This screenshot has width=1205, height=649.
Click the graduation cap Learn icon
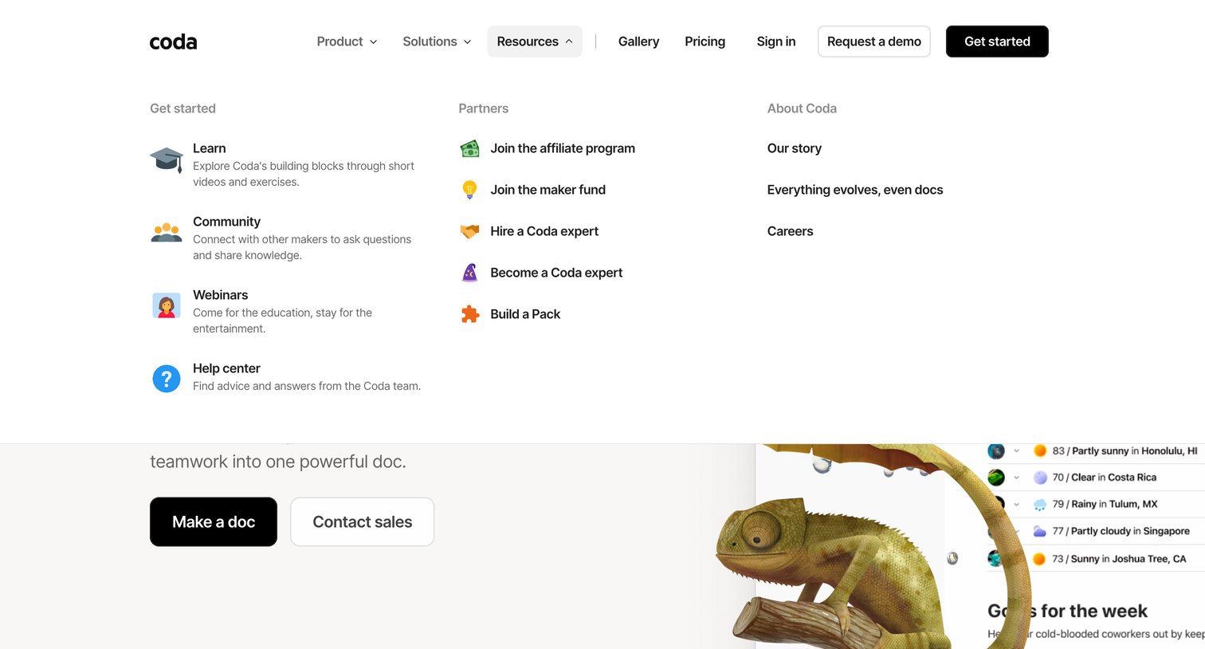(x=167, y=159)
